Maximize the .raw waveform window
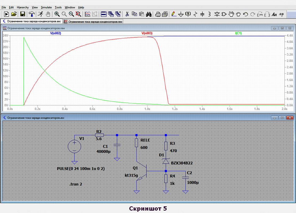 coord(282,28)
